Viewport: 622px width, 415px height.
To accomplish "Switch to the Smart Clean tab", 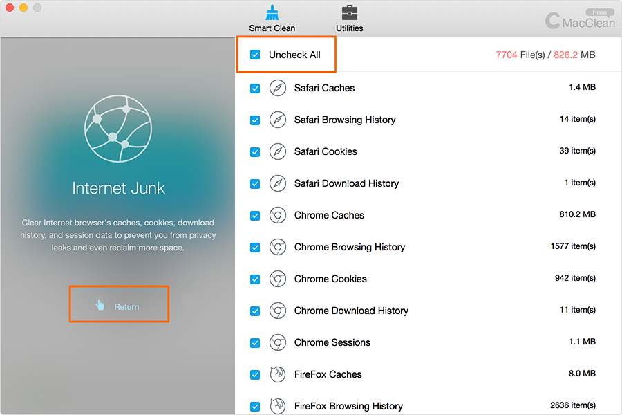I will click(272, 19).
